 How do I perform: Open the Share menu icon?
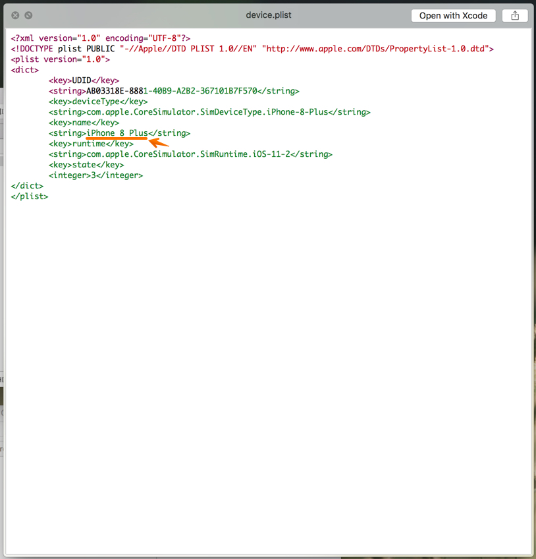click(515, 16)
